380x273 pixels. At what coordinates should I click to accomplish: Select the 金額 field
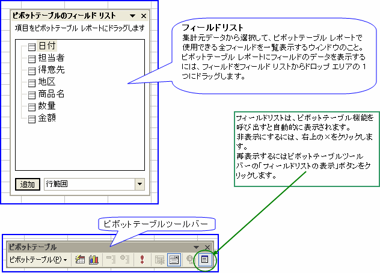coord(47,118)
